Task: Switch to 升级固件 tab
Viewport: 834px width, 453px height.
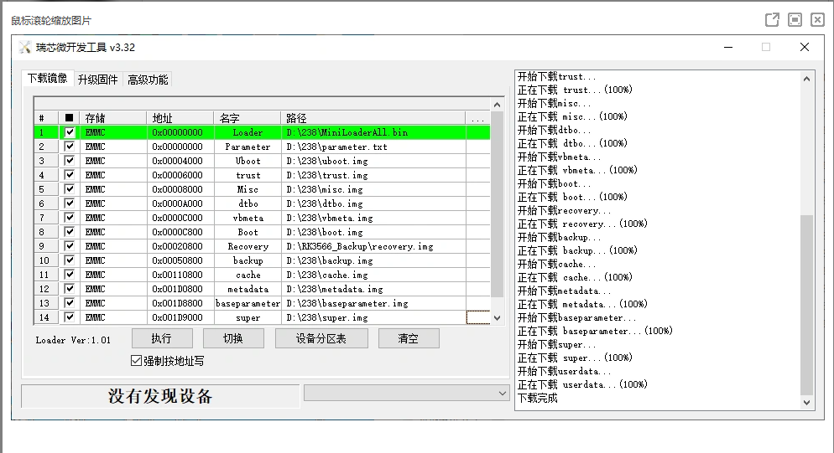Action: (x=97, y=80)
